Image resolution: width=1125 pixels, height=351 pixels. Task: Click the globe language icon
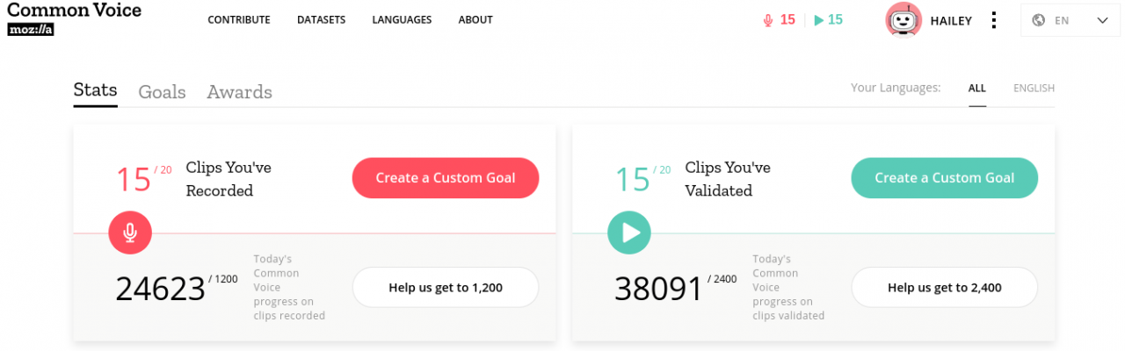click(x=1039, y=20)
